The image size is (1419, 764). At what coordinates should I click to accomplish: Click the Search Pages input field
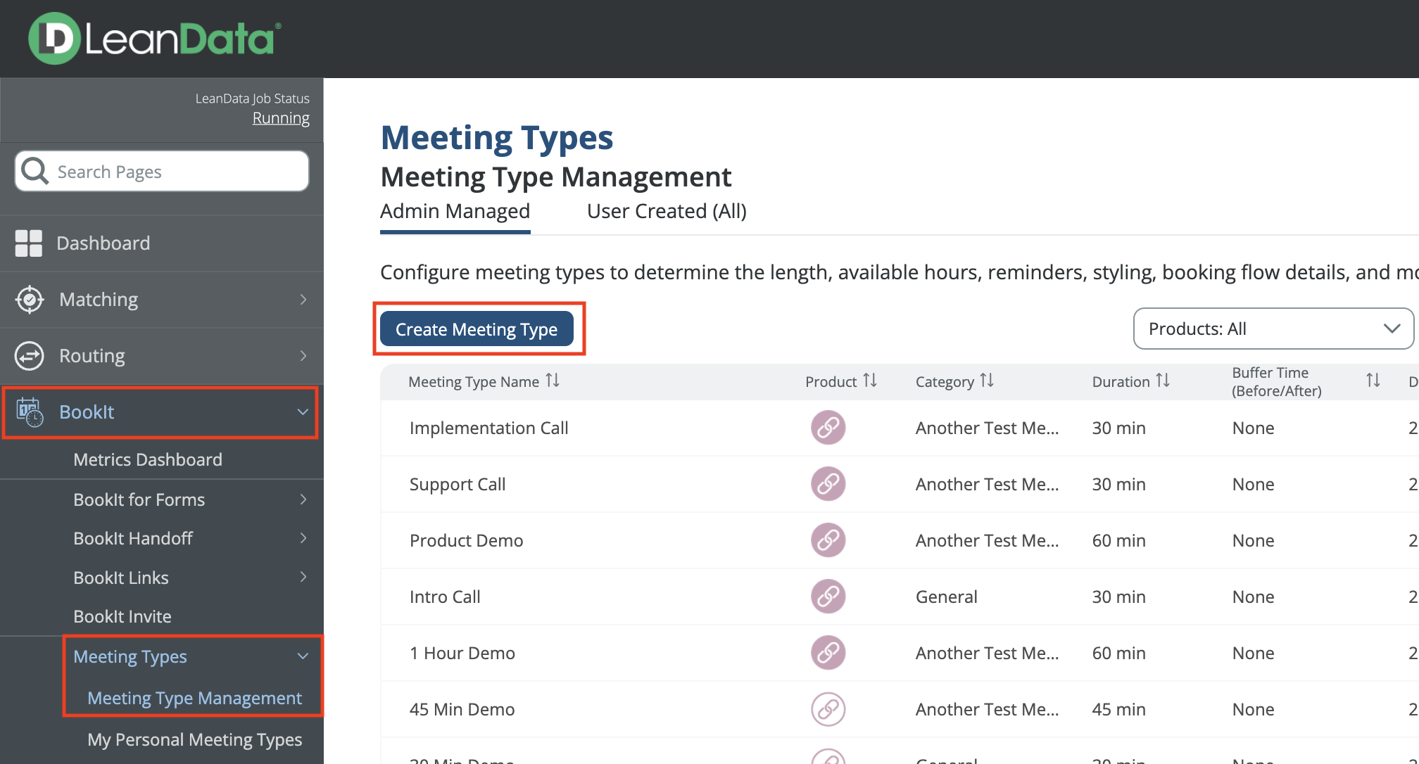(x=162, y=171)
